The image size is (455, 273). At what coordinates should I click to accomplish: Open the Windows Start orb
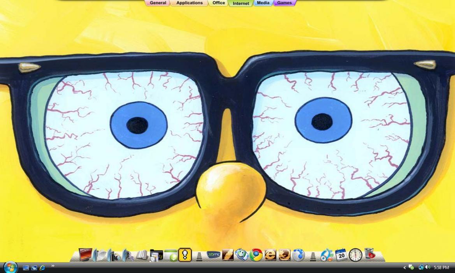(x=11, y=267)
